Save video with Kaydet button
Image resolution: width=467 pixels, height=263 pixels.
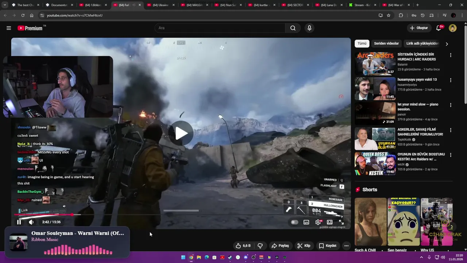point(328,246)
